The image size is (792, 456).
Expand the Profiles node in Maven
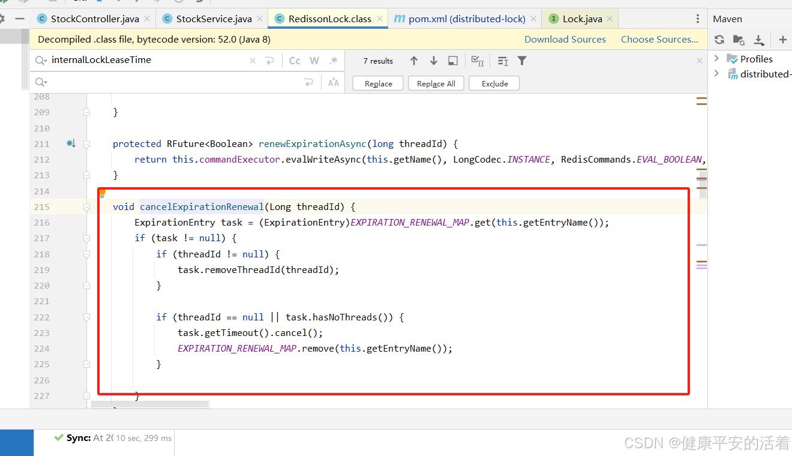[x=716, y=59]
